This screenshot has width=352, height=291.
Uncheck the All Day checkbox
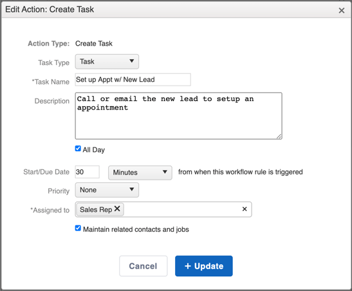coord(78,149)
